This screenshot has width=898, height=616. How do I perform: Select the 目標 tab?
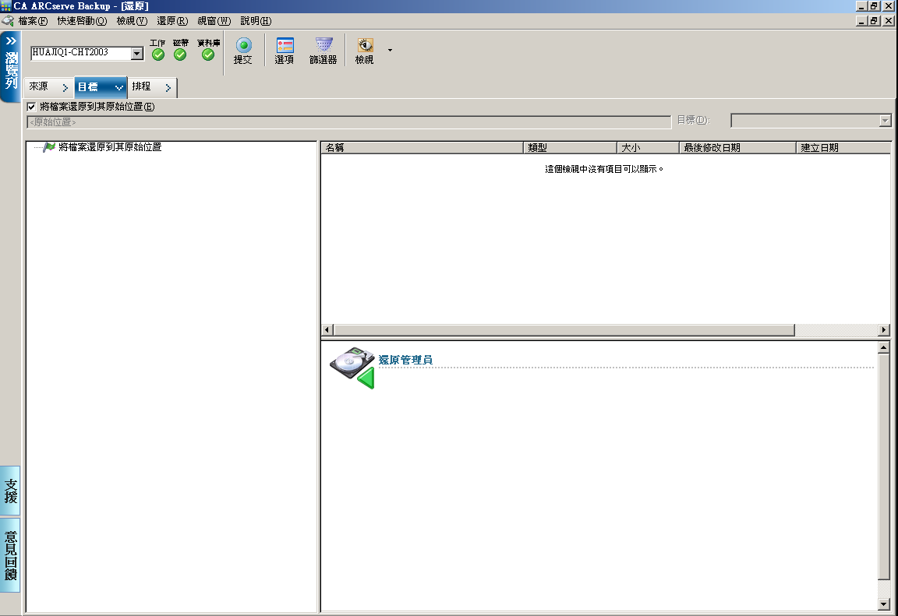(x=101, y=87)
